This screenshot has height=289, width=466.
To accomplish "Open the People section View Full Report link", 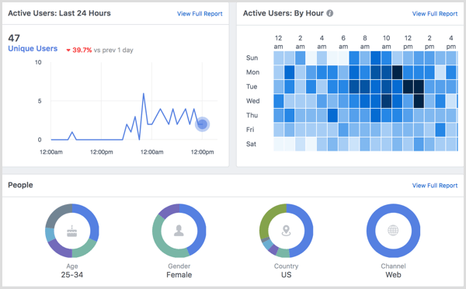I will point(435,186).
